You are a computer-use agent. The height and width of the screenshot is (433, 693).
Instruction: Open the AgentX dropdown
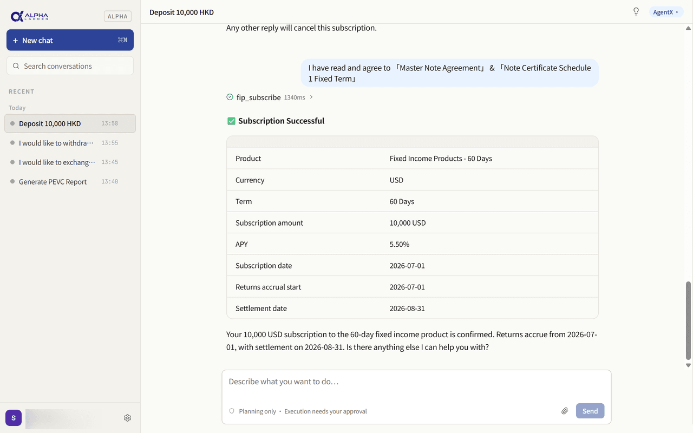coord(666,12)
